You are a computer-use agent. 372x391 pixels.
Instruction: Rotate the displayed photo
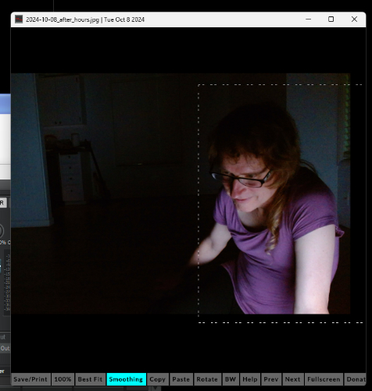tap(207, 379)
